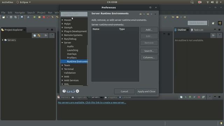Image resolution: width=224 pixels, height=126 pixels.
Task: Expand the Remote Systems node
Action: pyautogui.click(x=62, y=35)
